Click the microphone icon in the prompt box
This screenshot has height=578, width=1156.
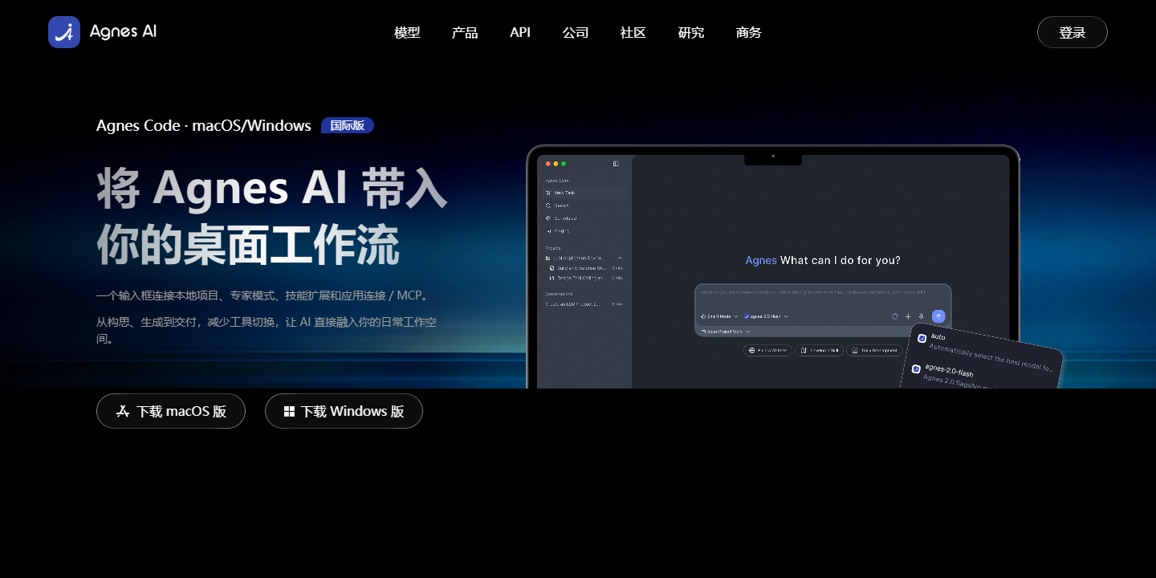[x=921, y=316]
